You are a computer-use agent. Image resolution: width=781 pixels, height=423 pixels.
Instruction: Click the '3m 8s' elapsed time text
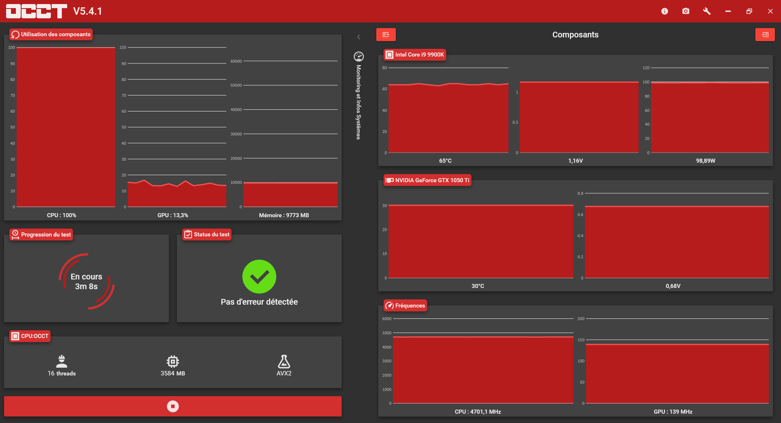point(87,286)
